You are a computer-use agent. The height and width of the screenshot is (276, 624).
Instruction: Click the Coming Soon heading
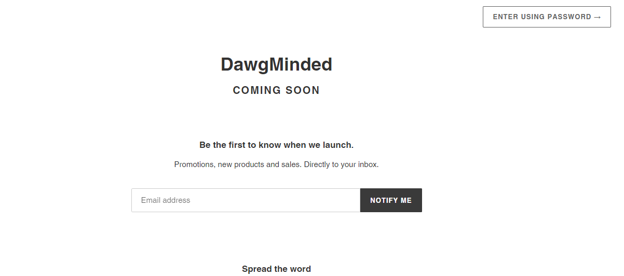coord(276,90)
